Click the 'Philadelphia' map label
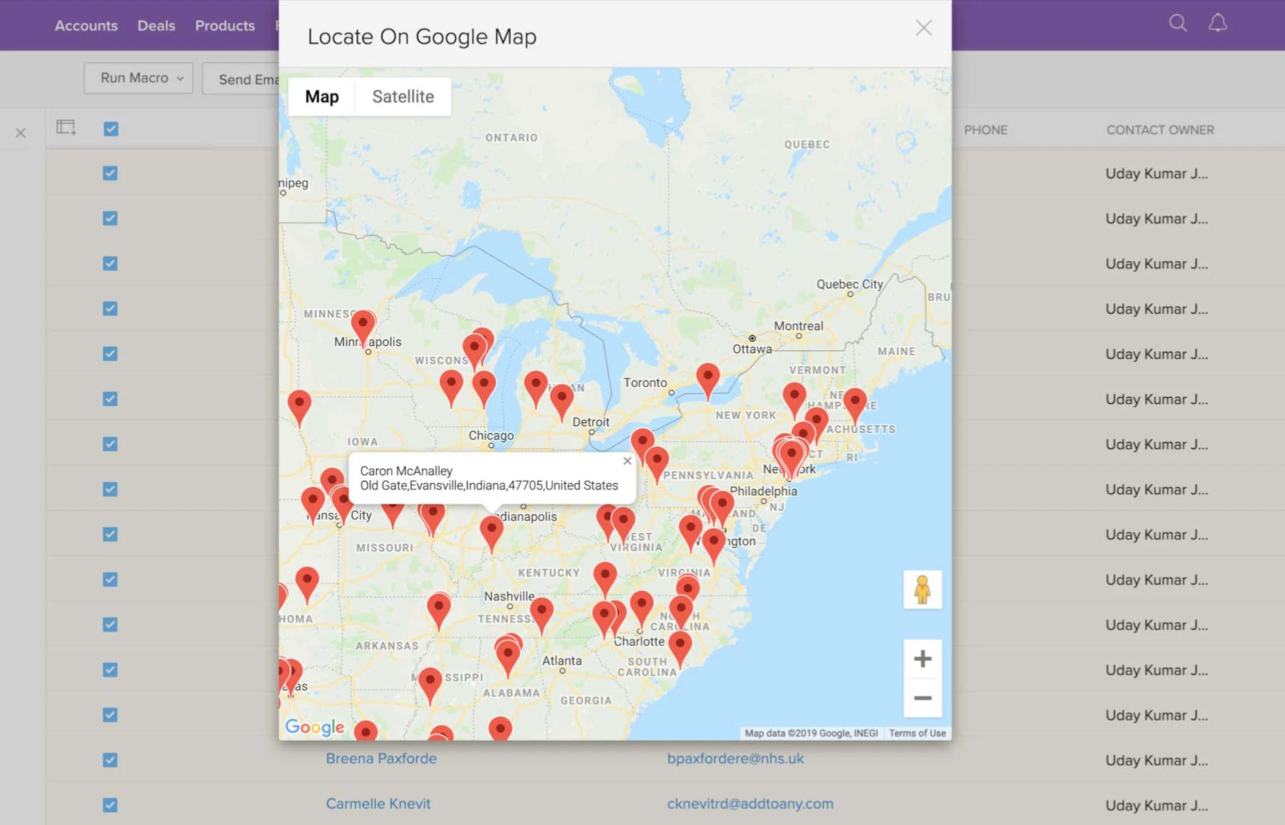Screen dimensions: 1285x825 tap(763, 491)
